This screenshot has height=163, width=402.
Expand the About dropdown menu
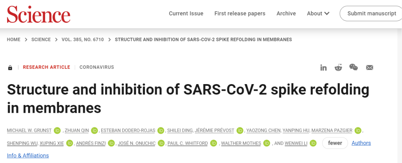tap(318, 13)
